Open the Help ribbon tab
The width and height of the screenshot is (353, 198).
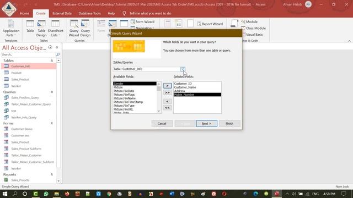111,13
